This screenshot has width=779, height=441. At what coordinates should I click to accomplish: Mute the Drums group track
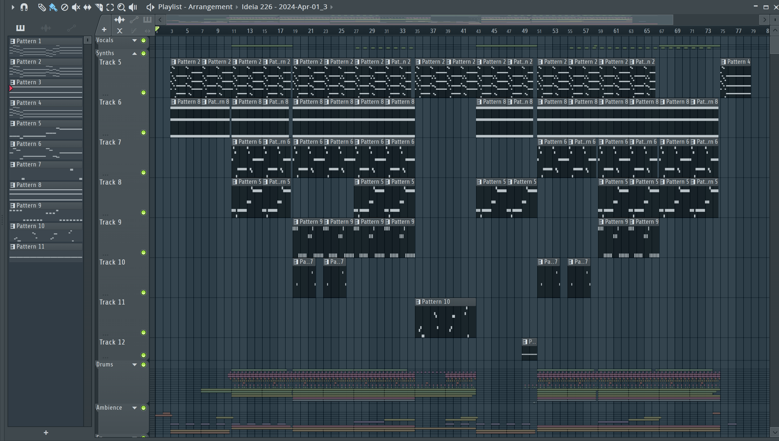point(143,364)
